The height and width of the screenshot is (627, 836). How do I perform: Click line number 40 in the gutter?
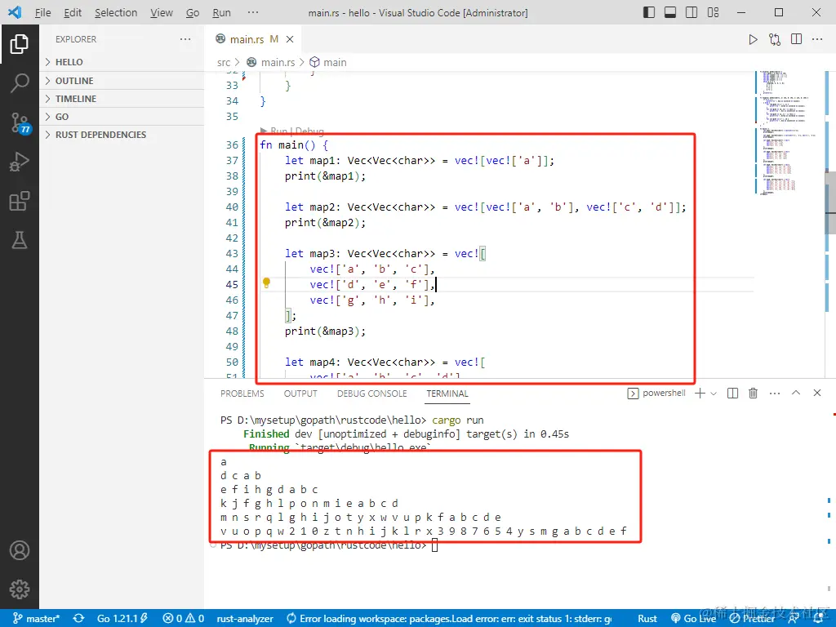232,207
